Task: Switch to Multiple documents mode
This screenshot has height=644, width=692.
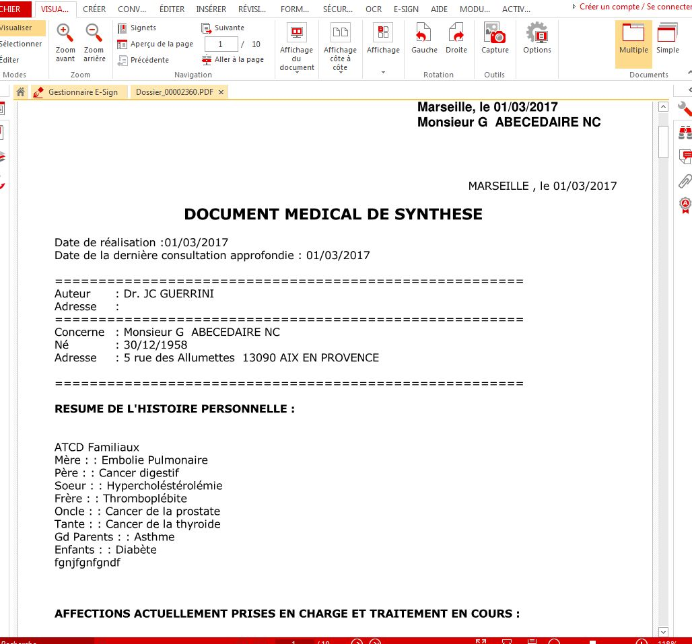Action: tap(633, 43)
